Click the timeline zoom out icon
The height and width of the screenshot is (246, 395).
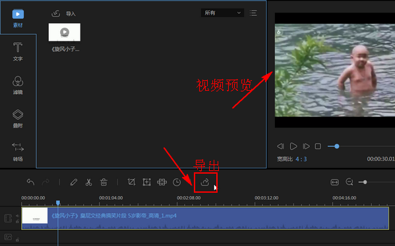(x=349, y=182)
